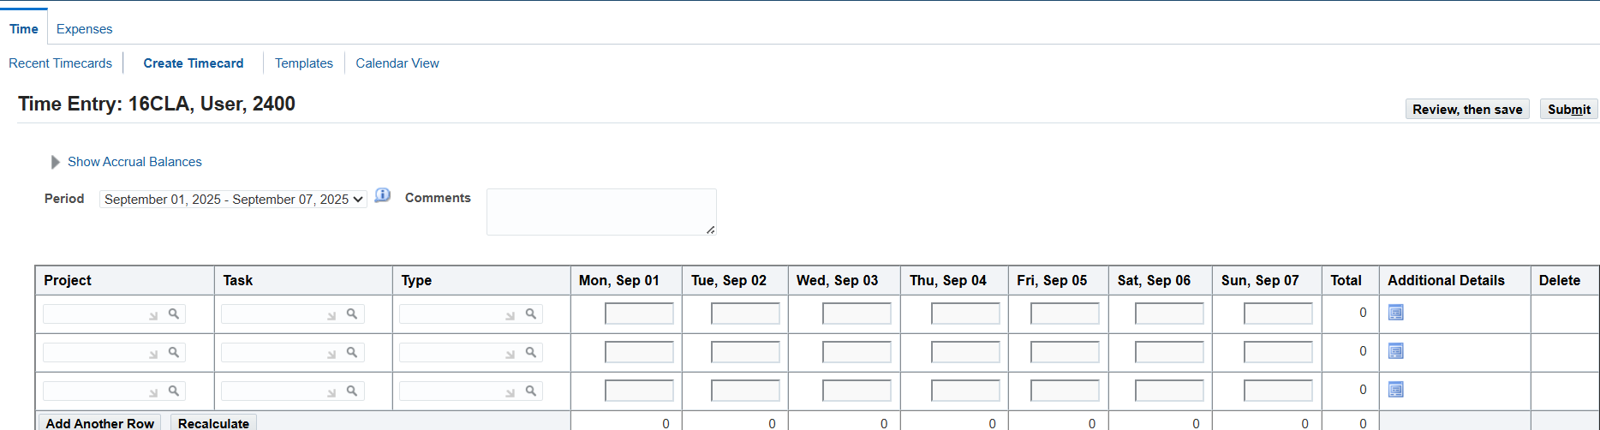Click the Period info icon
The image size is (1600, 430).
383,196
